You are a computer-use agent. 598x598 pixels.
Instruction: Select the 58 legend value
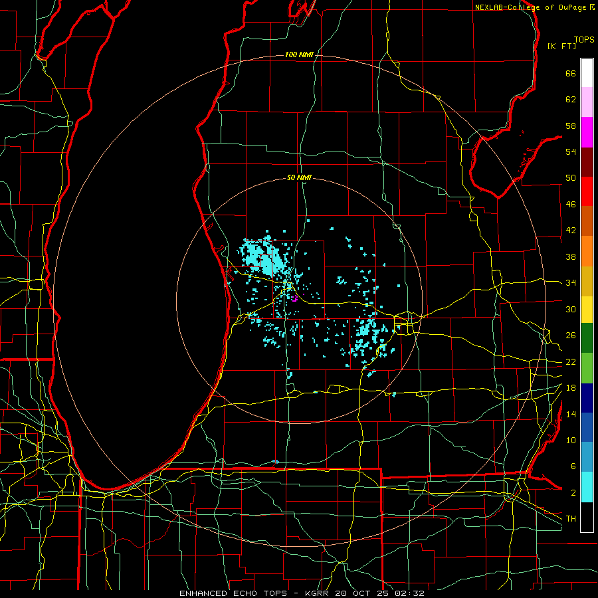[x=571, y=126]
